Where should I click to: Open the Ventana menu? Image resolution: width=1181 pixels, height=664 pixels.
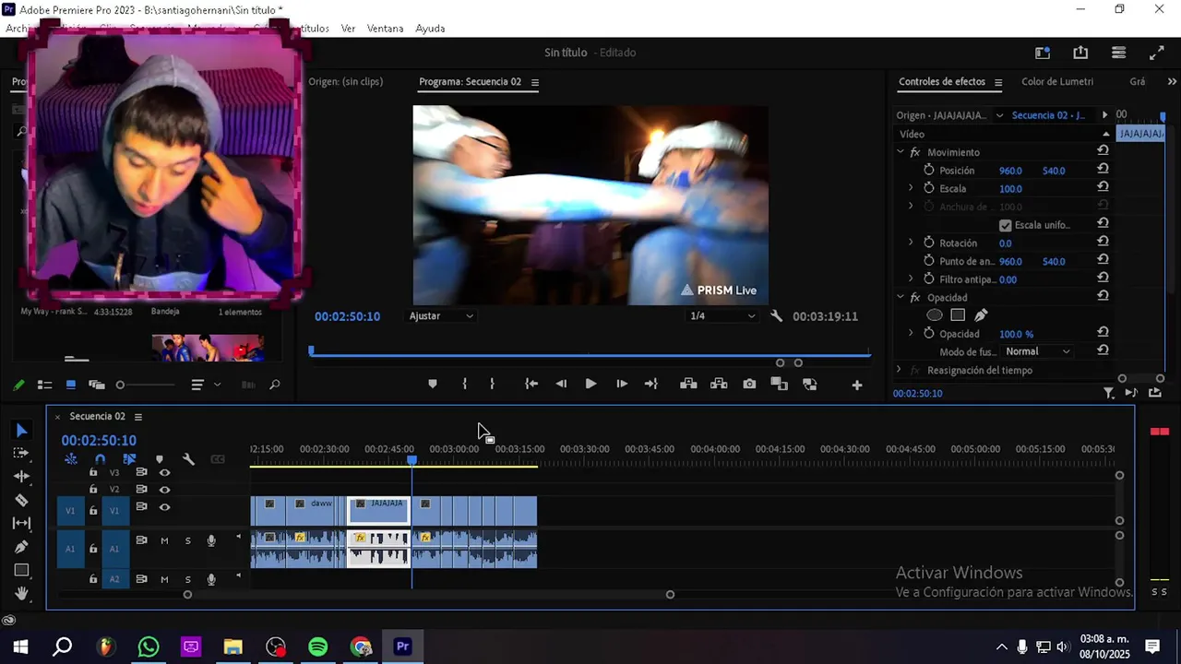point(385,29)
